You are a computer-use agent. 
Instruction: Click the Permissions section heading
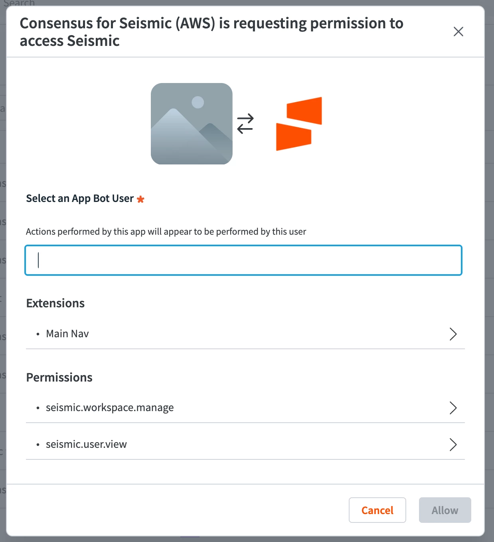(x=59, y=378)
